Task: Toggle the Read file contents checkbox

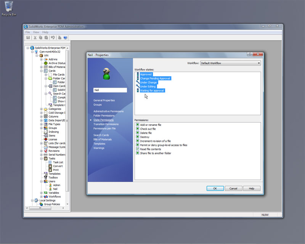Action: tap(138, 149)
